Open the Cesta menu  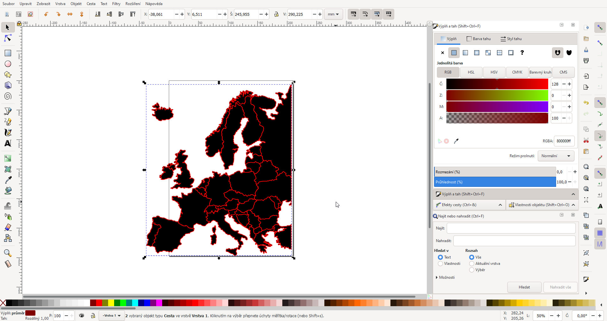(91, 4)
